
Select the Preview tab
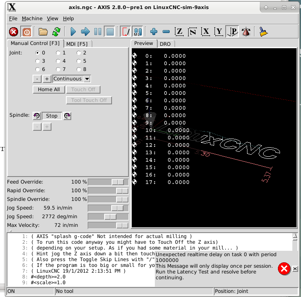[143, 43]
